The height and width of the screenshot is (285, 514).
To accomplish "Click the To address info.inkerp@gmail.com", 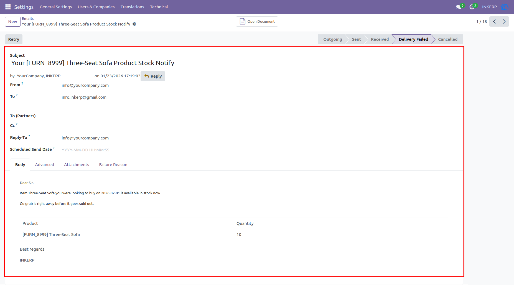I will tap(84, 97).
